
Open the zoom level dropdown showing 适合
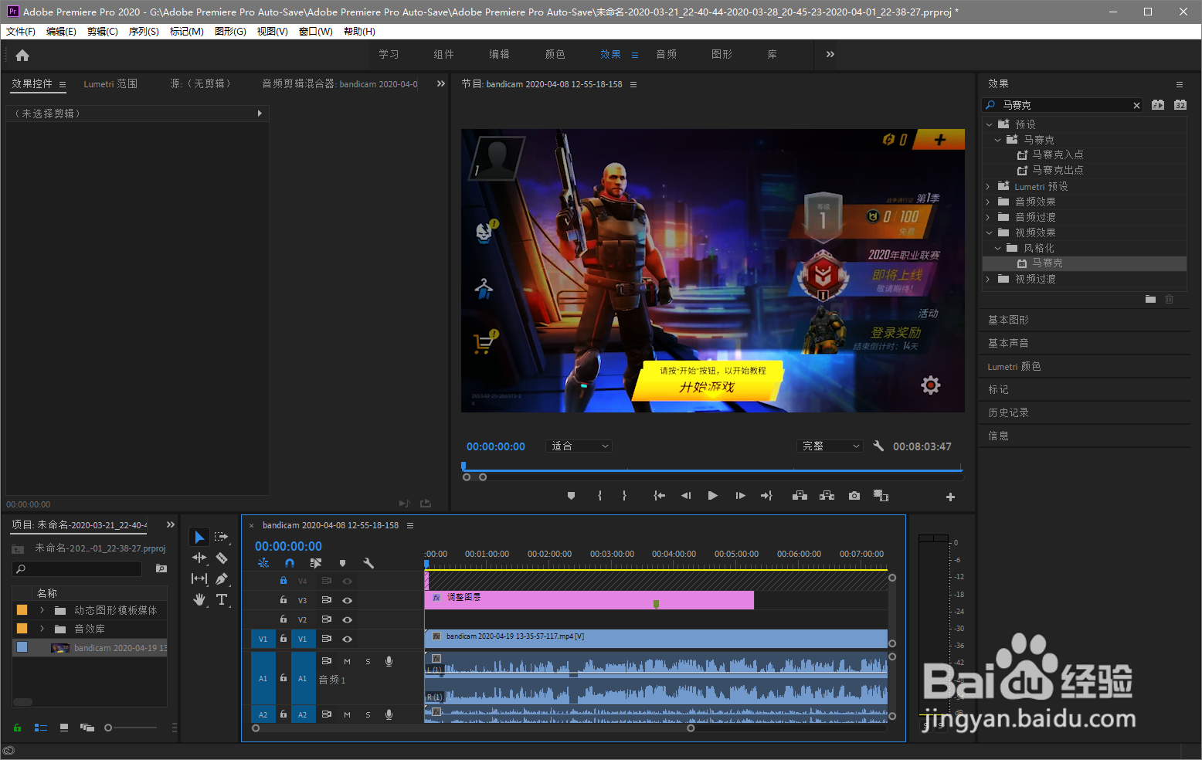[579, 446]
